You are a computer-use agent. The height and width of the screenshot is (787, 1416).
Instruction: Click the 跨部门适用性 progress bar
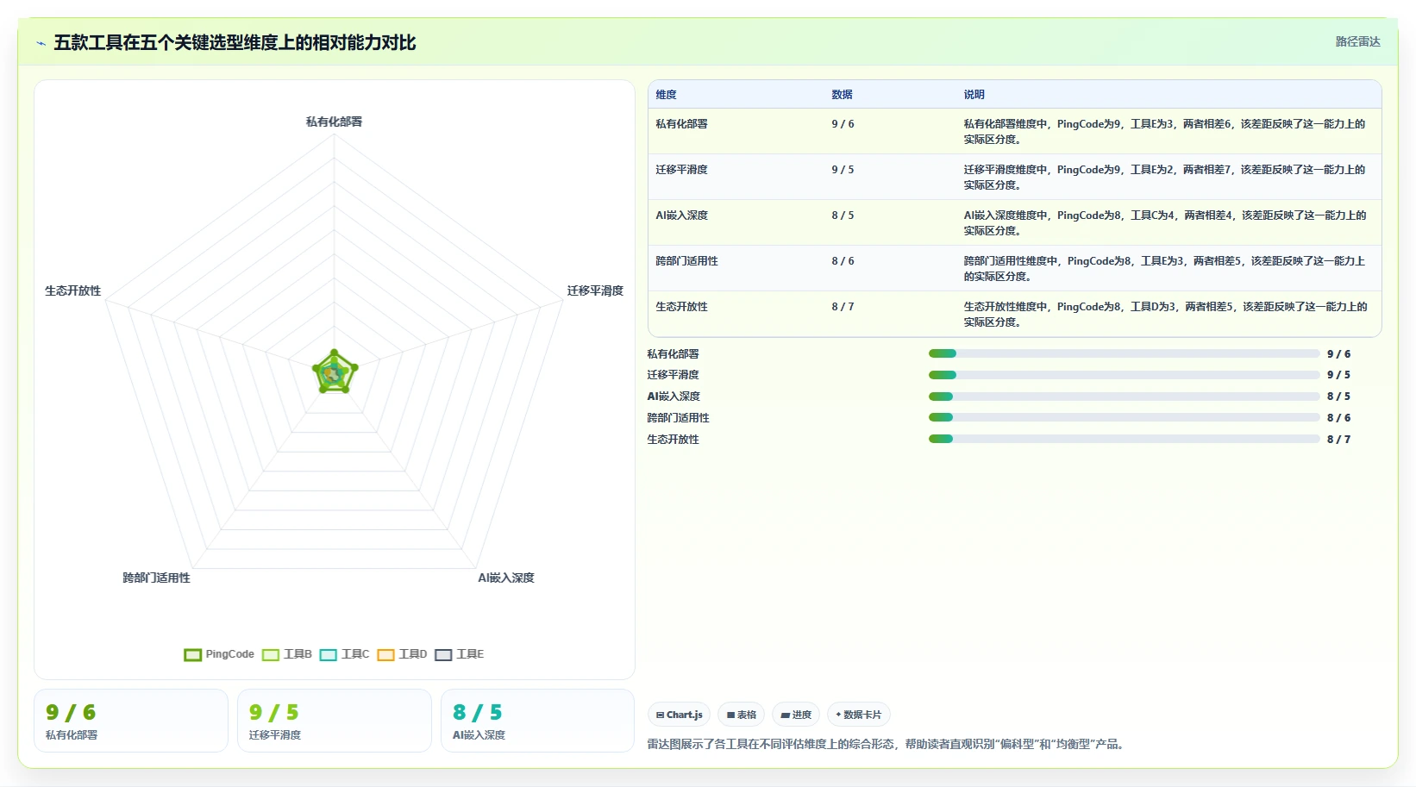[1124, 417]
